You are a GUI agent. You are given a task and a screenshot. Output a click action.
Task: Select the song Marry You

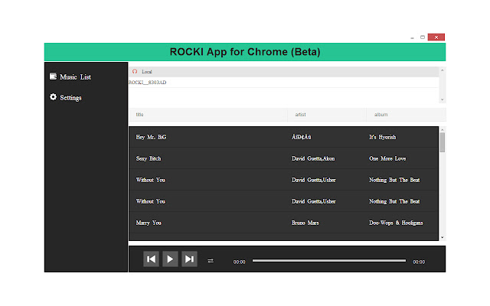(x=149, y=223)
